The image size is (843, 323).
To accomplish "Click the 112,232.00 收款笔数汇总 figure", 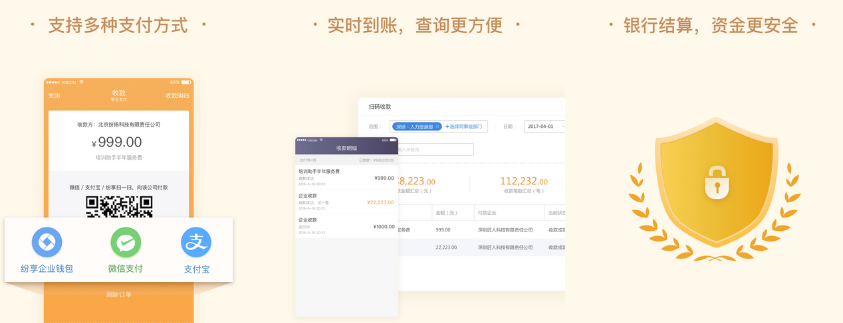I will [523, 182].
